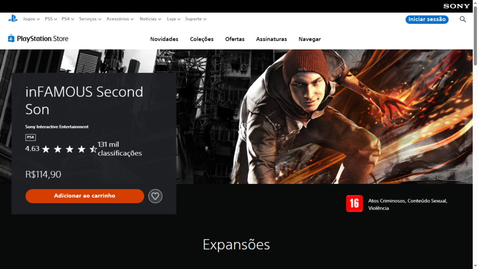Open the search magnifier icon
This screenshot has height=269, width=478.
pyautogui.click(x=463, y=19)
